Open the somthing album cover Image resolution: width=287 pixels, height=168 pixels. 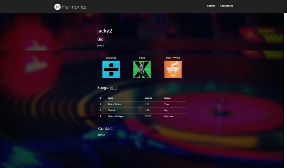pyautogui.click(x=111, y=69)
